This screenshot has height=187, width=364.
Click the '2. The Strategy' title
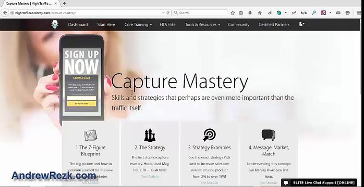[x=150, y=148]
